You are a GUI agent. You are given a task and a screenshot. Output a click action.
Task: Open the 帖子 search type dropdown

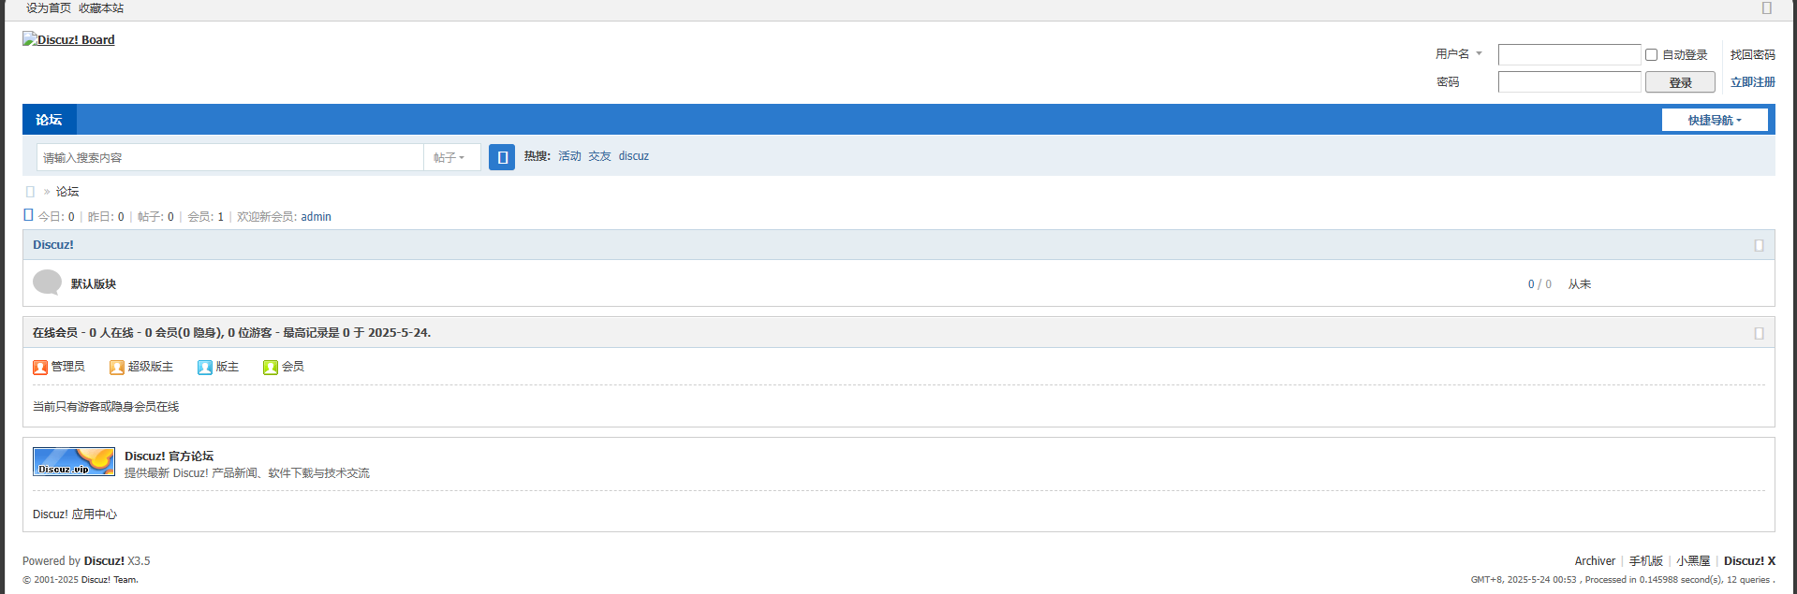pos(449,157)
